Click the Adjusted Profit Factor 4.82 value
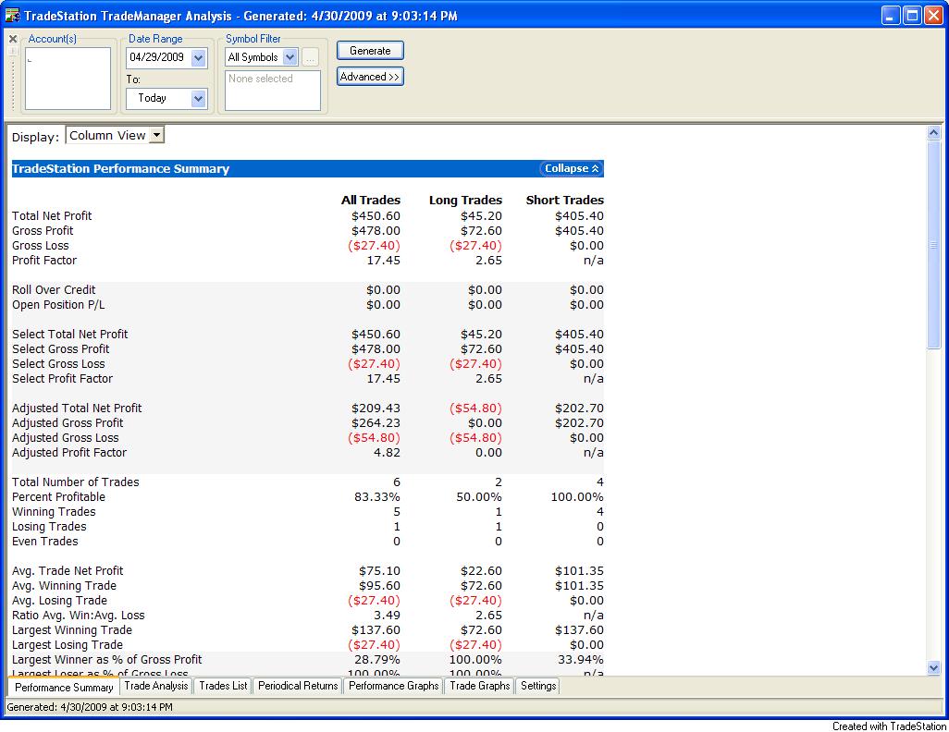Viewport: 949px width, 732px height. pyautogui.click(x=388, y=453)
